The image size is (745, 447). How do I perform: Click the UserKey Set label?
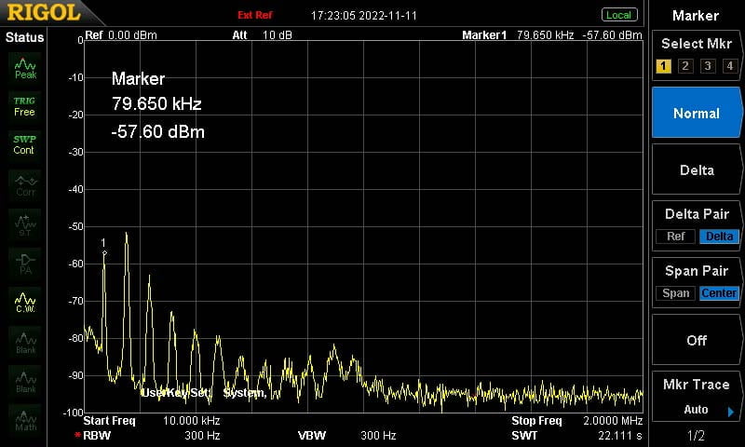click(176, 393)
